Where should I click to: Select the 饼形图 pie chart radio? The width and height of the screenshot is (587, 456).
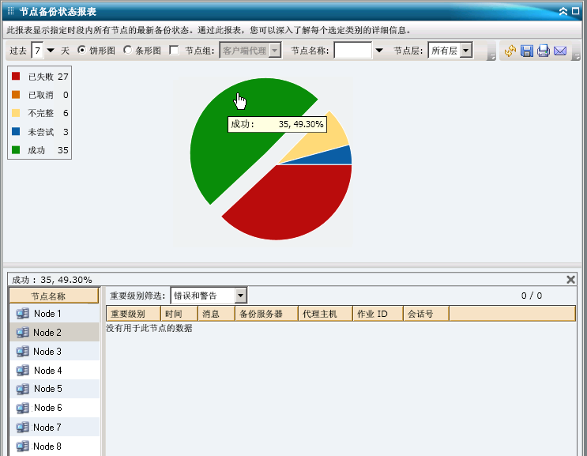81,50
